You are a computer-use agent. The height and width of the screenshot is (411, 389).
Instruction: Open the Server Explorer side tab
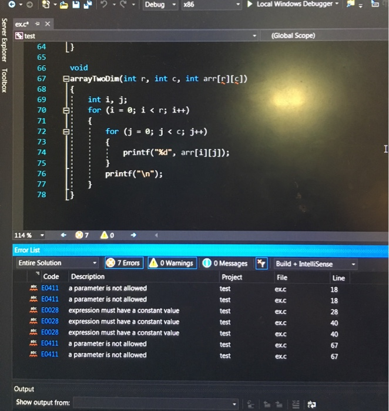click(x=4, y=40)
